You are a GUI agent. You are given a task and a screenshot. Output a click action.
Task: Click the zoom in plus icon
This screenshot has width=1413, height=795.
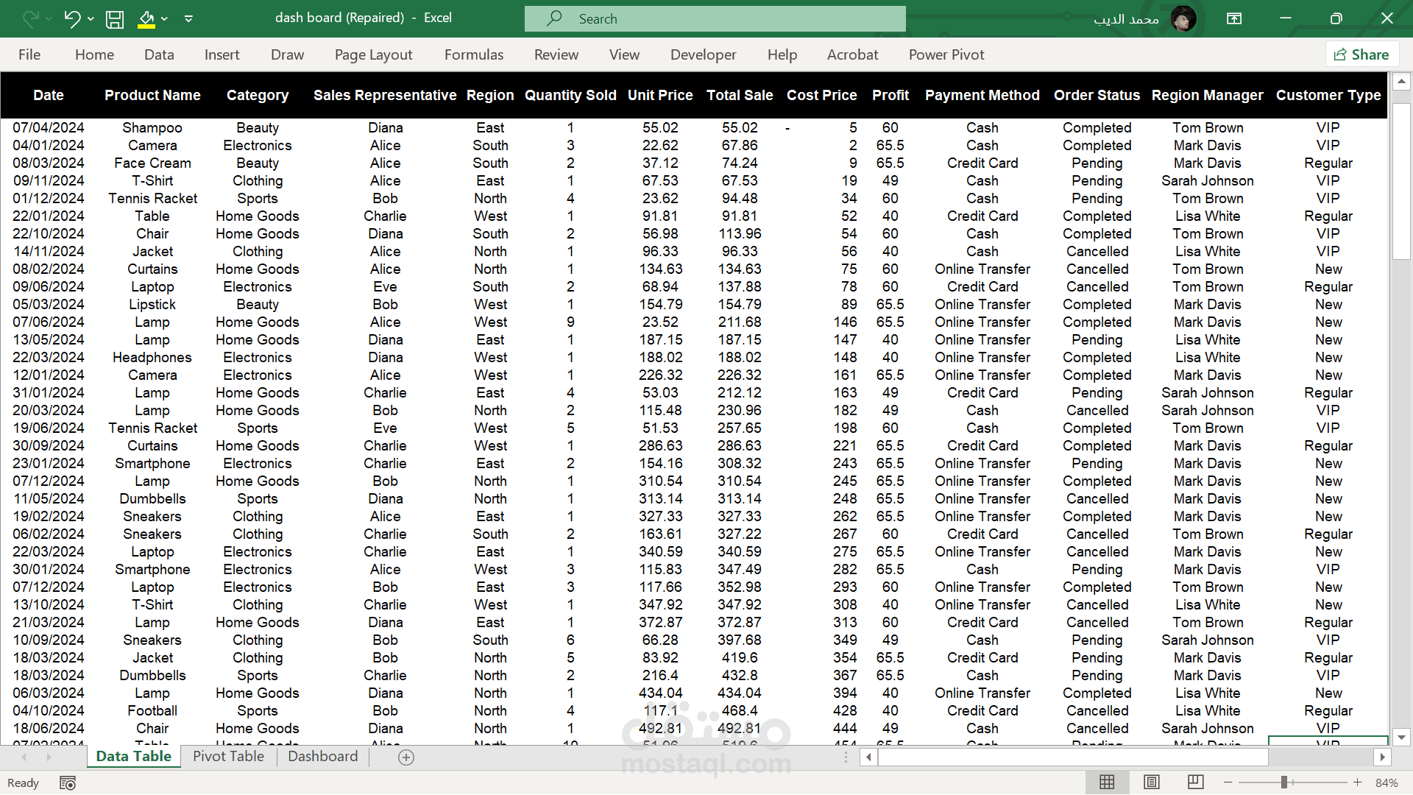click(x=1357, y=782)
